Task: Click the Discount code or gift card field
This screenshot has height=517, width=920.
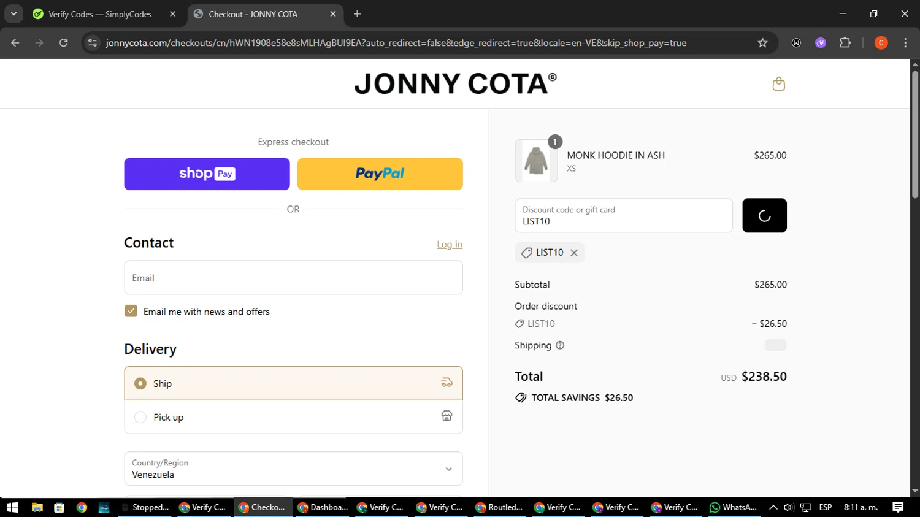Action: point(624,215)
